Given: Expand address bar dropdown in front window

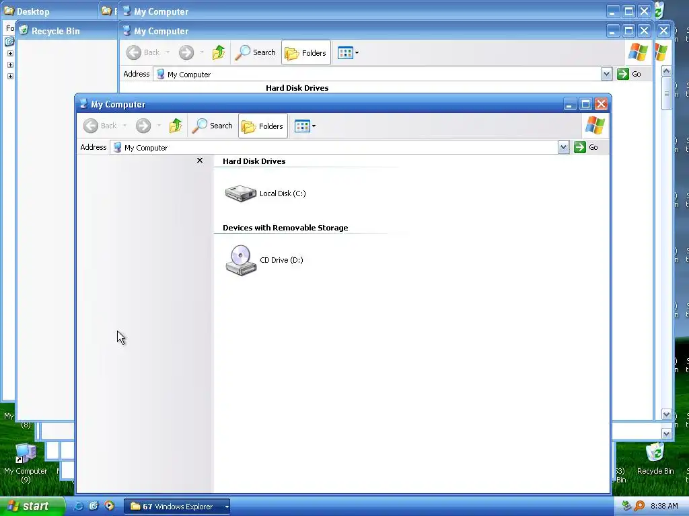Looking at the screenshot, I should click(x=563, y=147).
